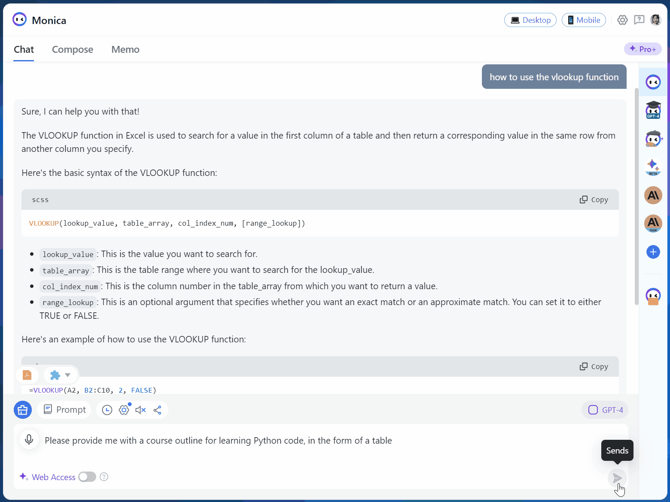Open chat settings gear in toolbar
This screenshot has width=670, height=502.
pyautogui.click(x=124, y=410)
